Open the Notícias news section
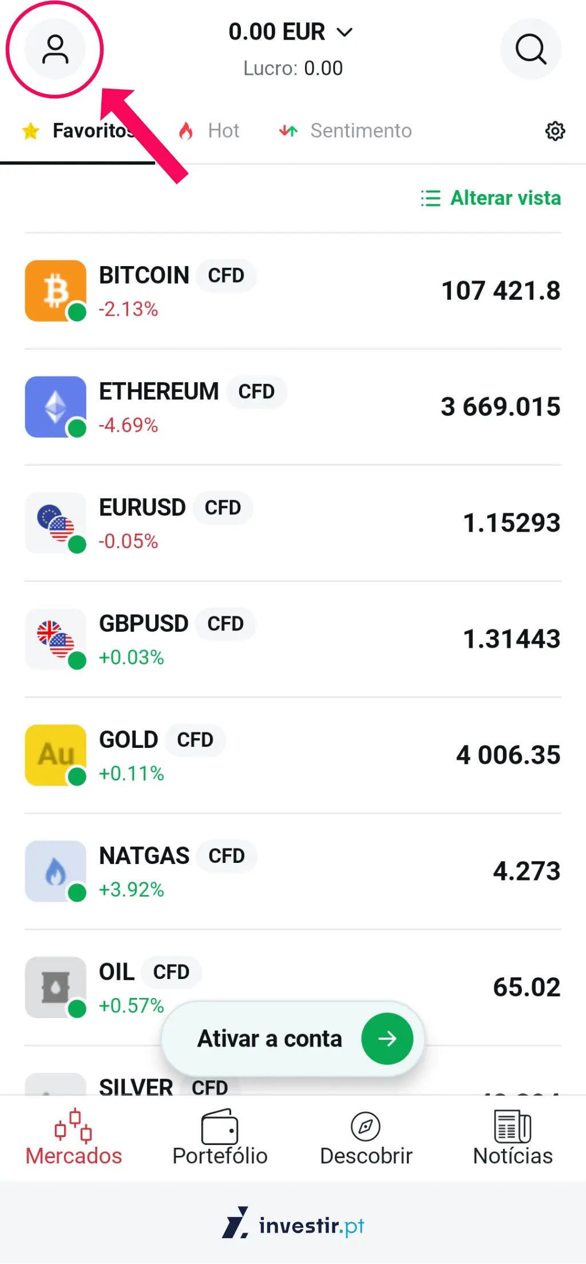This screenshot has width=586, height=1264. tap(512, 1138)
